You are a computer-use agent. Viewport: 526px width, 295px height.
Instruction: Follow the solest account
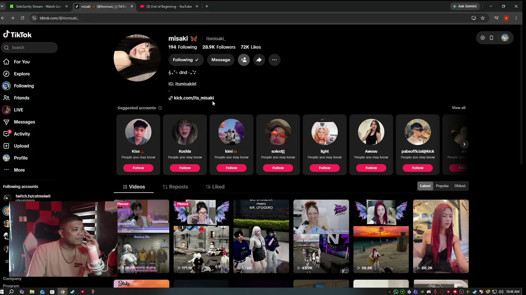pyautogui.click(x=278, y=168)
